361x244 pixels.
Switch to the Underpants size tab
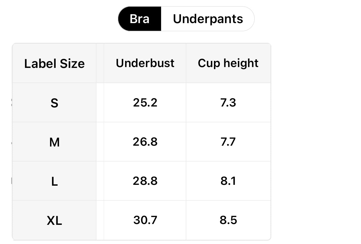click(208, 19)
